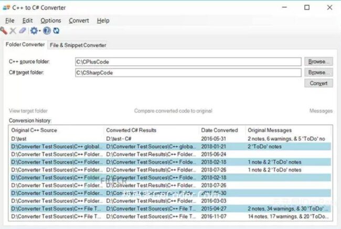The height and width of the screenshot is (229, 341).
Task: Click '14 notes, 17 warnings' message cell
Action: coord(288,216)
